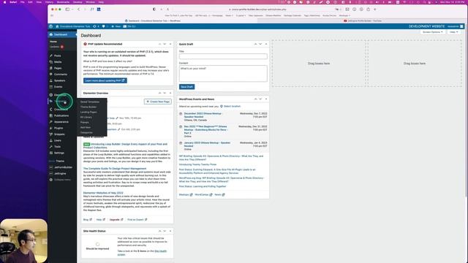Select Landing Pages in the flyout submenu
468x263 pixels.
[88, 112]
